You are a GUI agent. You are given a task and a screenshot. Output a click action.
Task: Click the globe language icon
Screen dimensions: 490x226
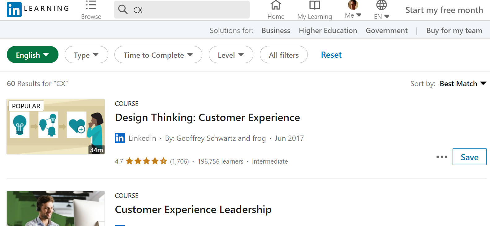tap(381, 5)
